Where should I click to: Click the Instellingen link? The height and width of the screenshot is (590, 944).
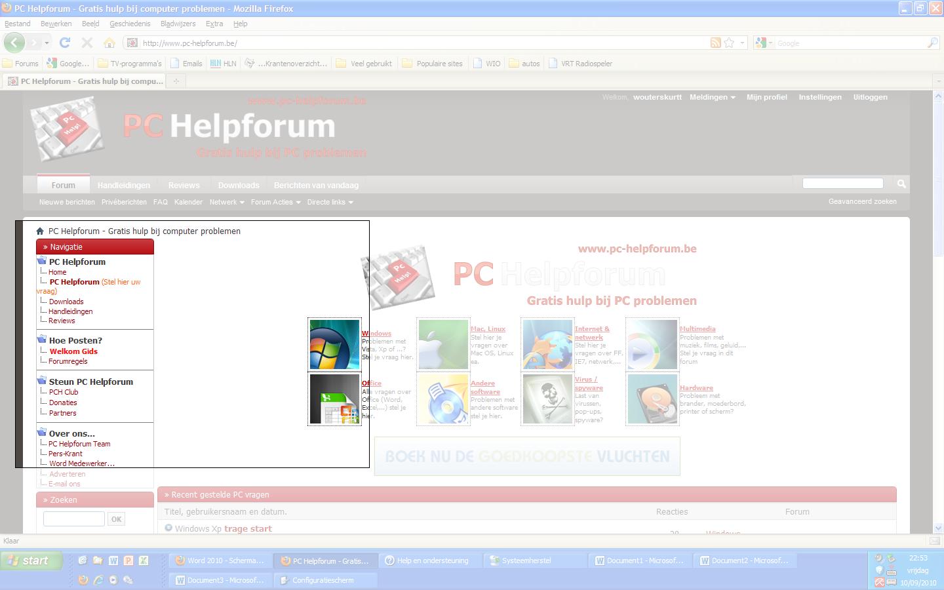tap(819, 97)
